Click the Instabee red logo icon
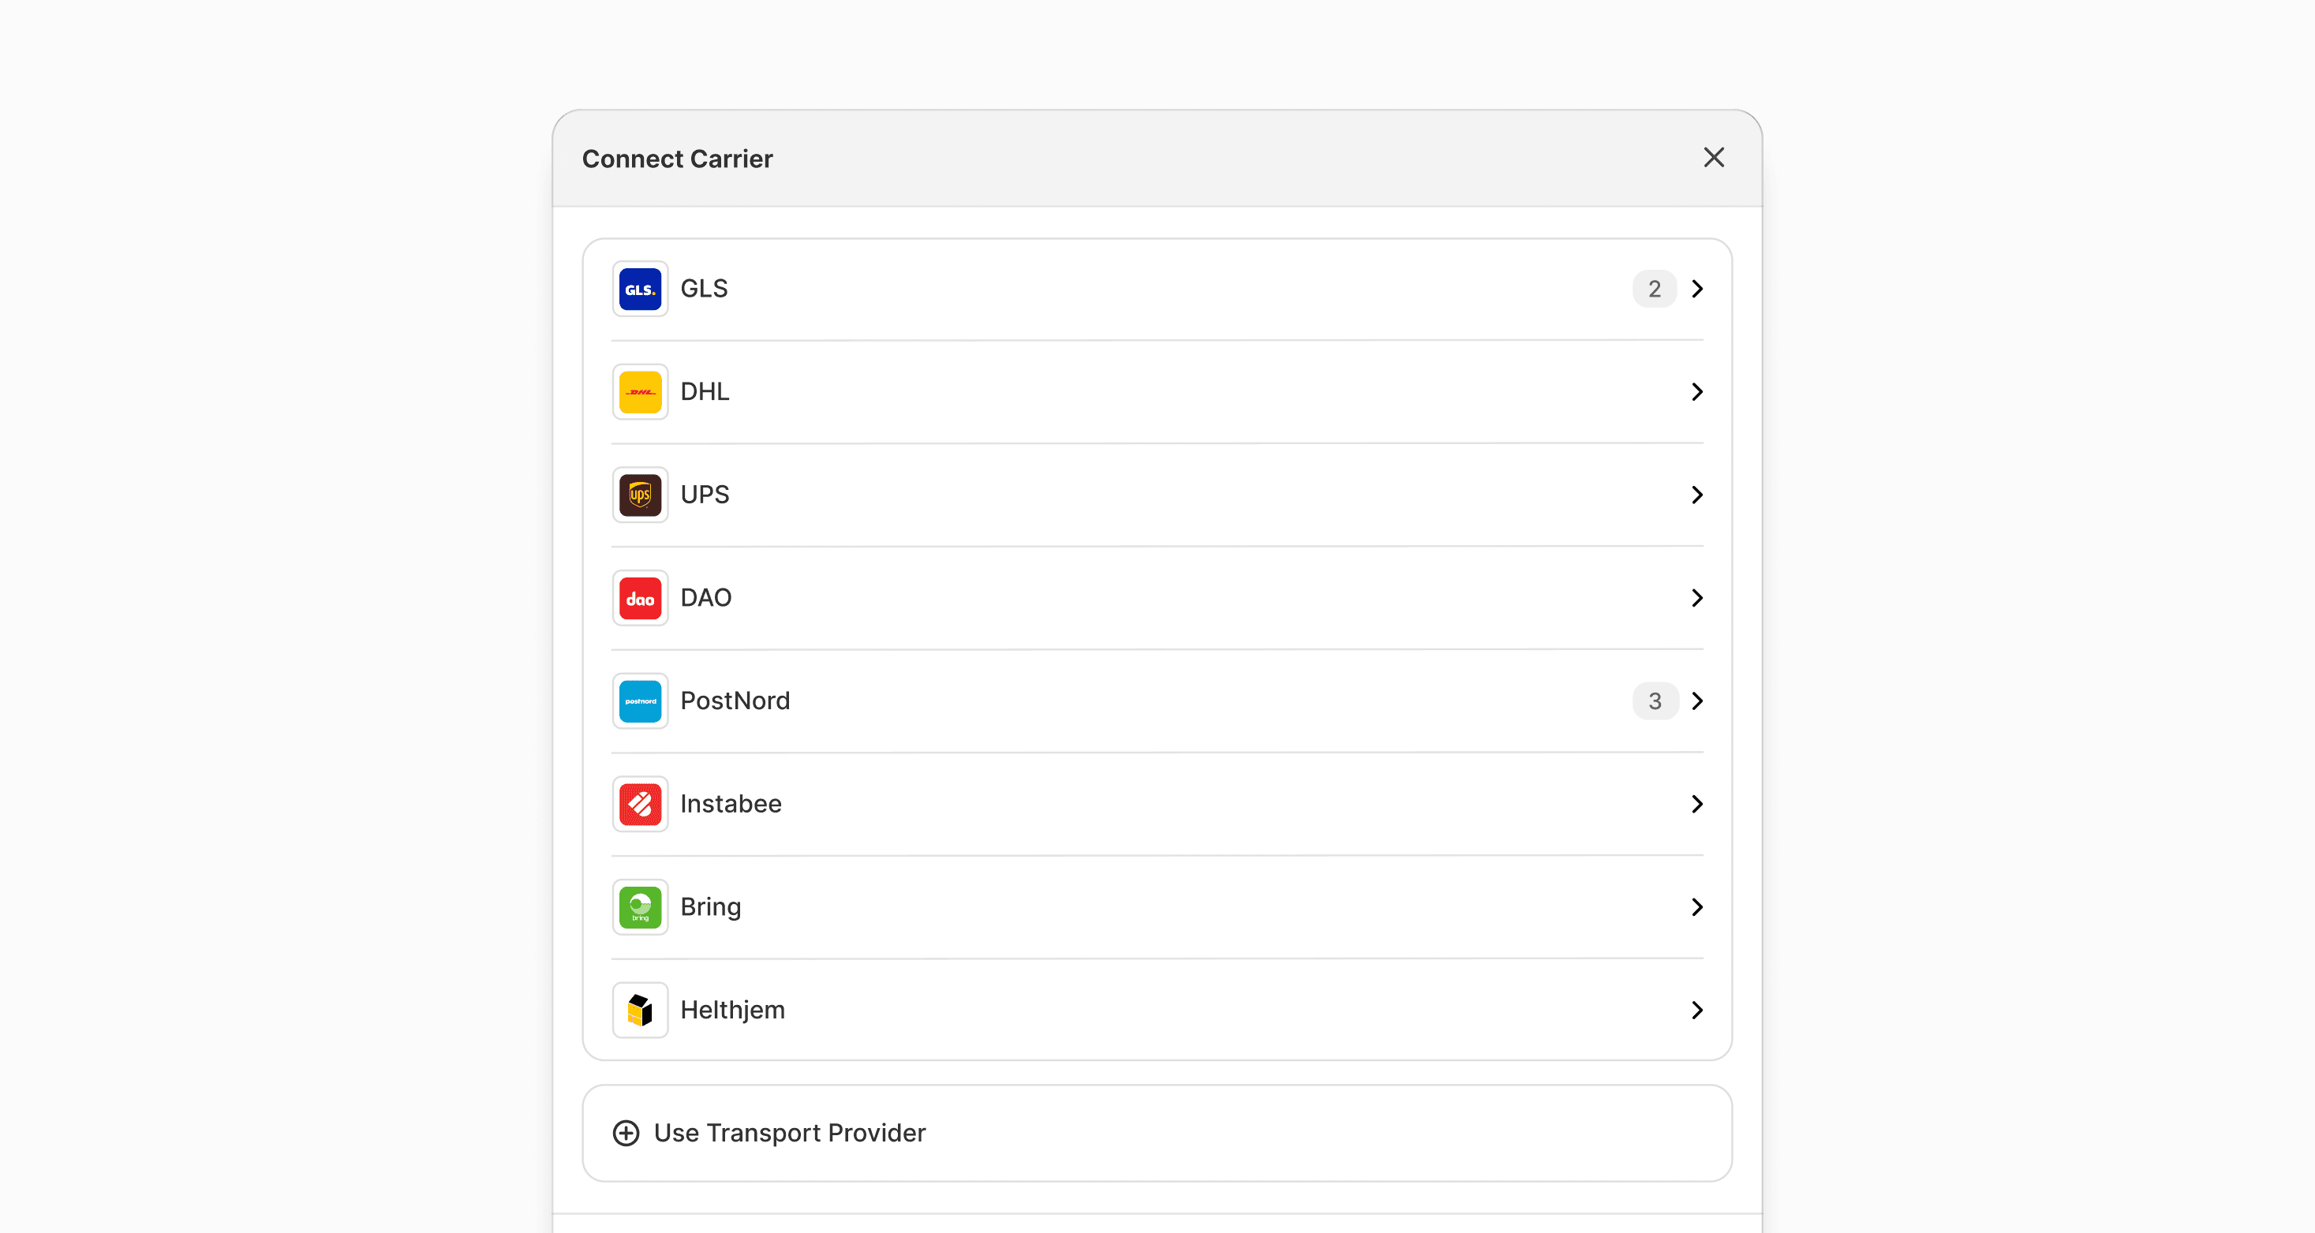Image resolution: width=2315 pixels, height=1233 pixels. 640,805
